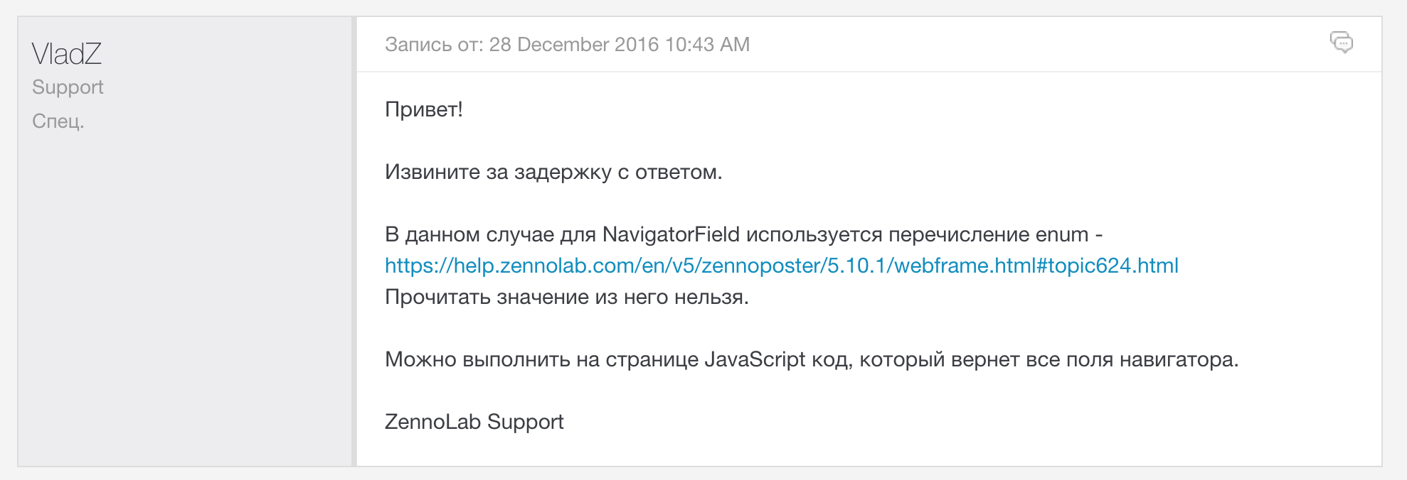Screen dimensions: 1407x480
Task: Click the word NavigatorField in the post
Action: [x=671, y=234]
